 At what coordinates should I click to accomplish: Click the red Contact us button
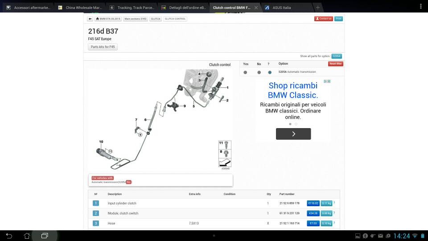324,19
